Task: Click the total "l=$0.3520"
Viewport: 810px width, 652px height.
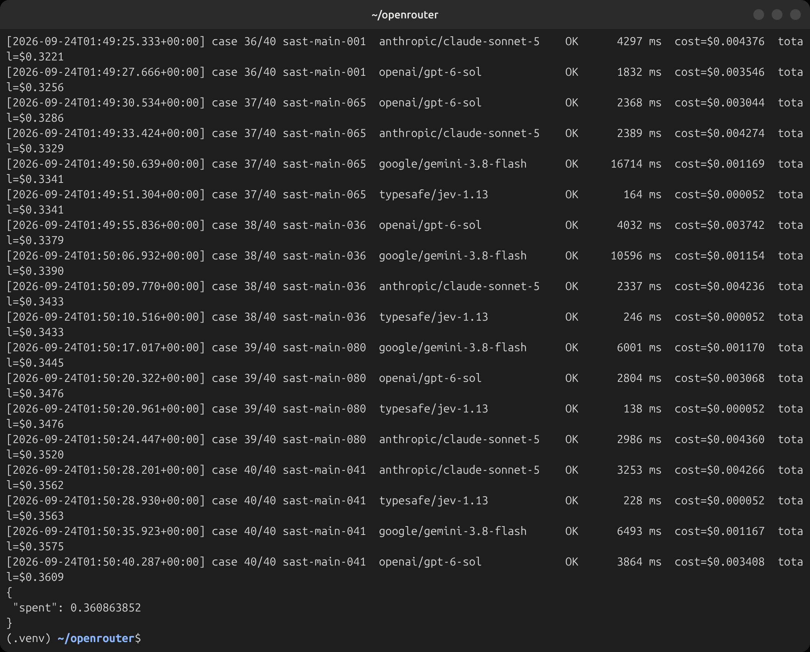Action: pyautogui.click(x=35, y=455)
